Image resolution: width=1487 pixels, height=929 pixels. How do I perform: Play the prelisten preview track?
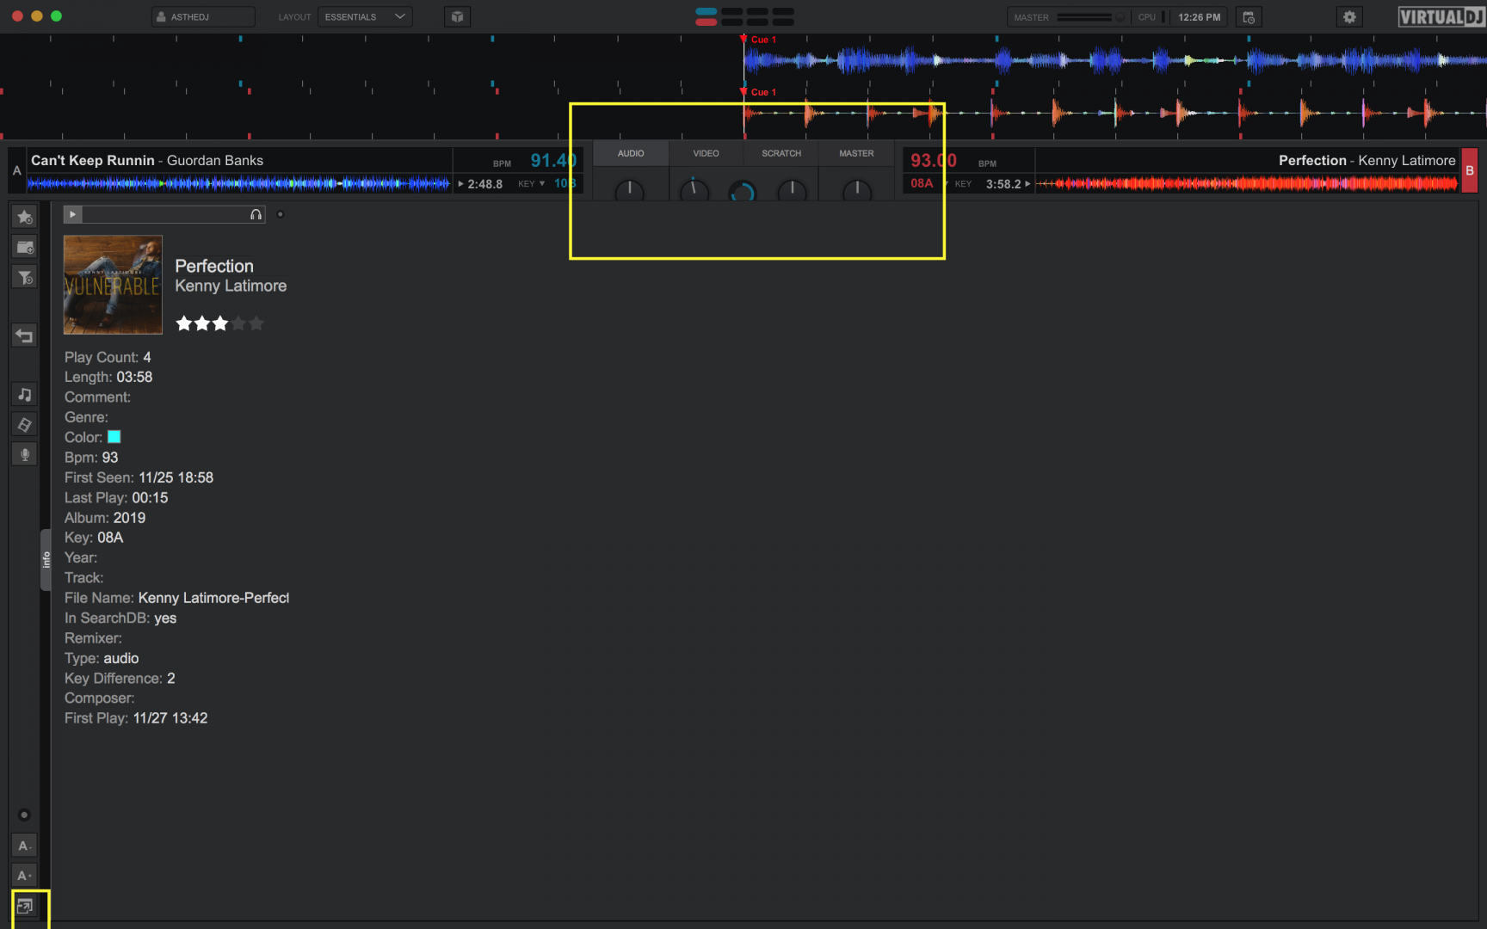(x=73, y=214)
